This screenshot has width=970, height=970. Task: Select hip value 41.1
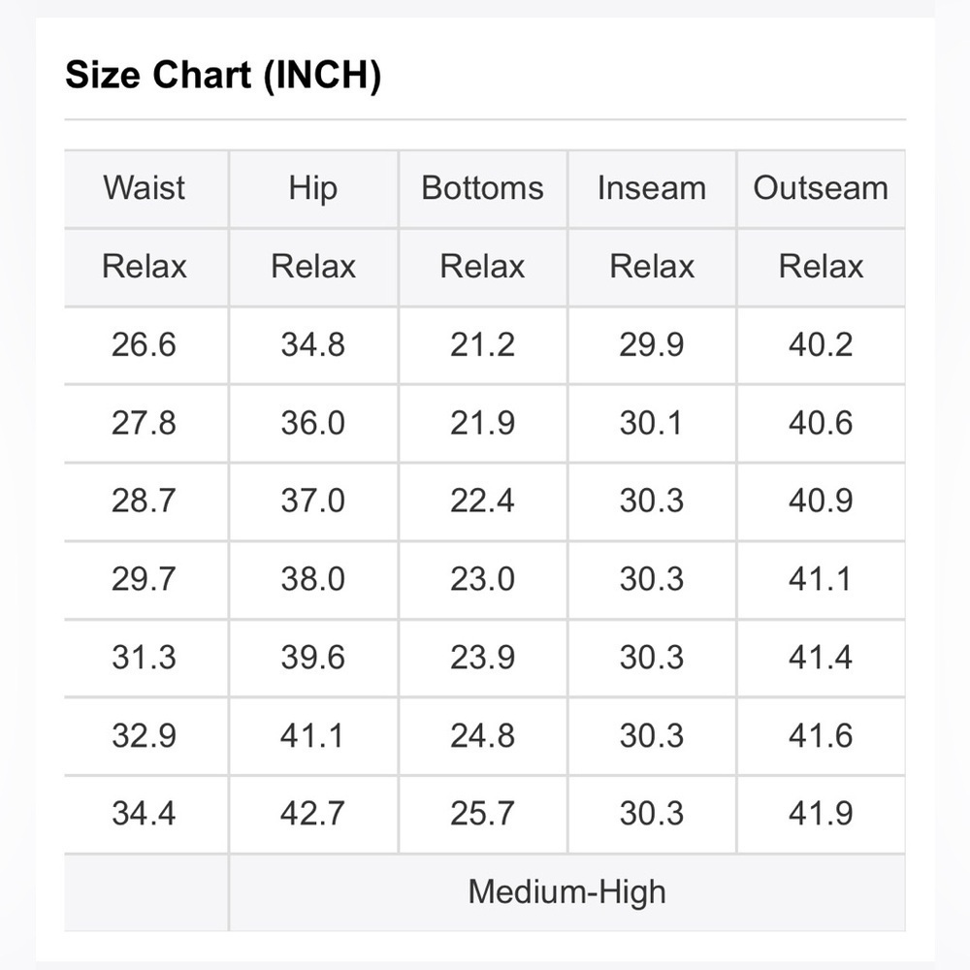[311, 735]
